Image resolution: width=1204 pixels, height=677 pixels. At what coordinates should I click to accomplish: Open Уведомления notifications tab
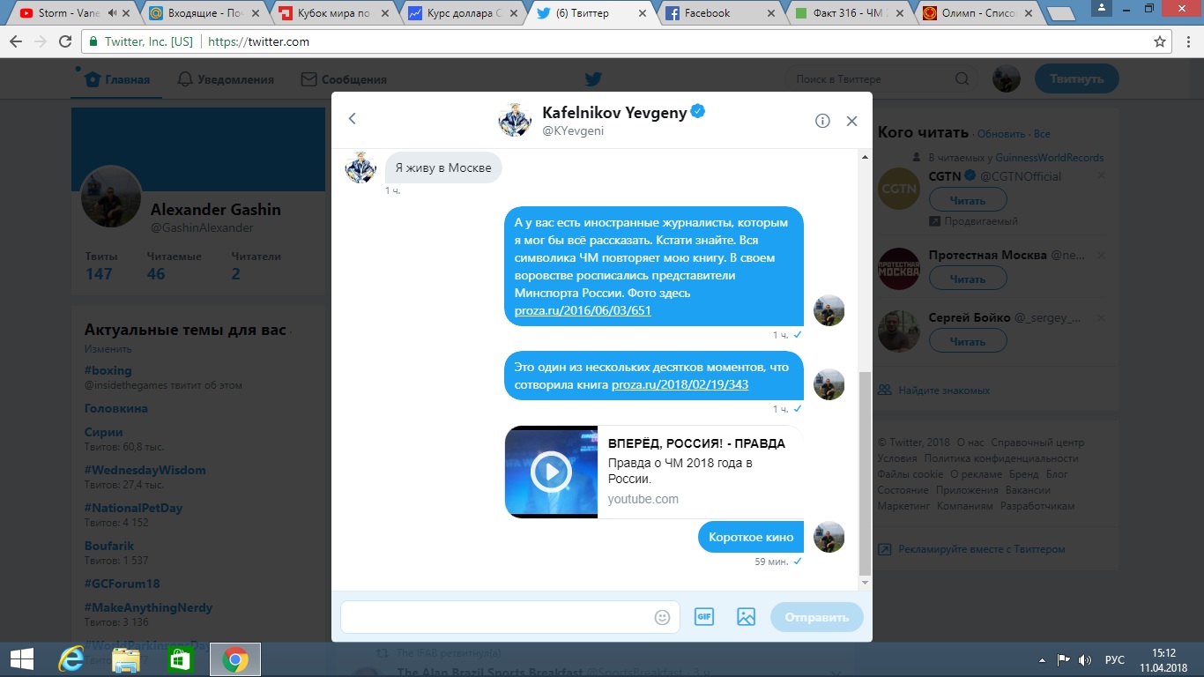[x=226, y=79]
